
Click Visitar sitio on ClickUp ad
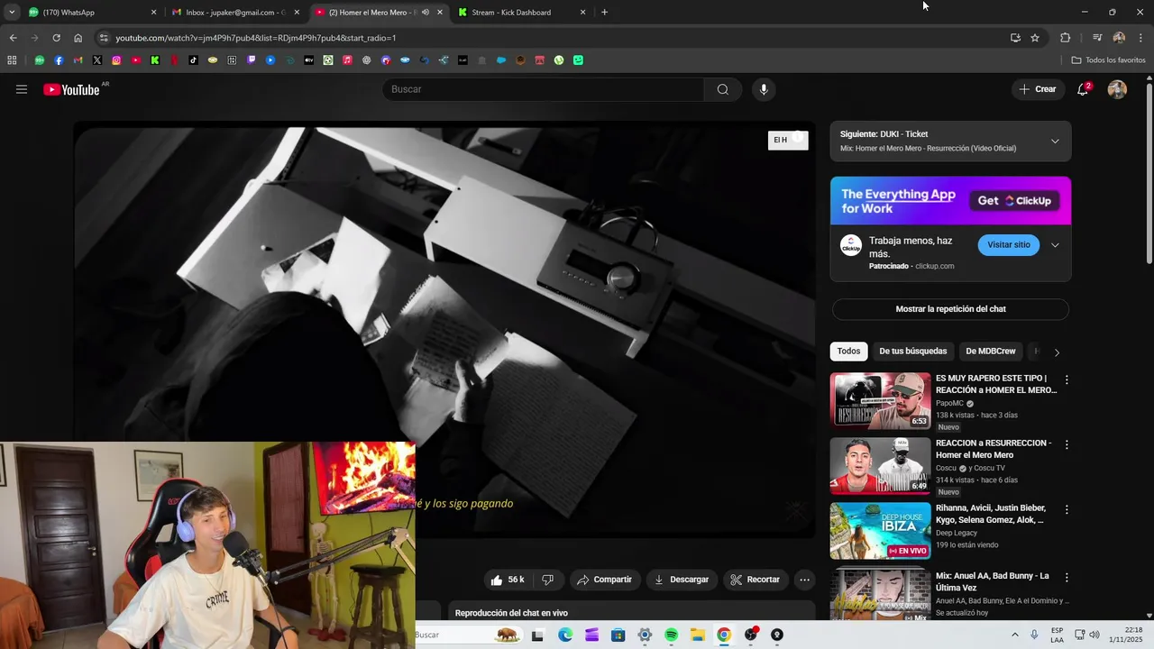point(1008,245)
